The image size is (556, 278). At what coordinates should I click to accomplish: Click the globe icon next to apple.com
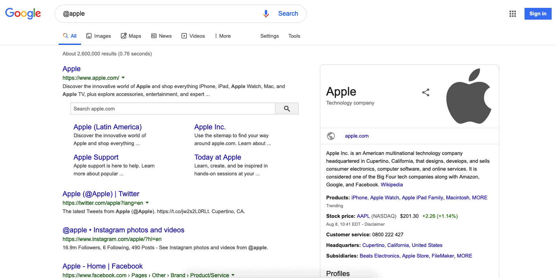pos(331,136)
